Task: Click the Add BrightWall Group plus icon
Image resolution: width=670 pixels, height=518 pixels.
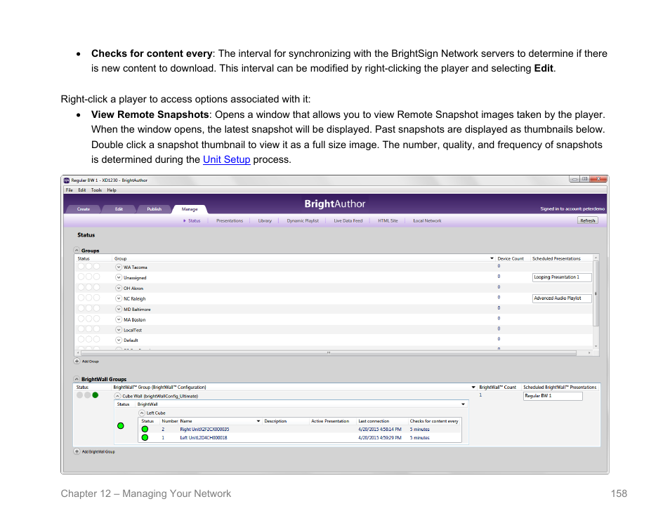Action: coord(77,451)
